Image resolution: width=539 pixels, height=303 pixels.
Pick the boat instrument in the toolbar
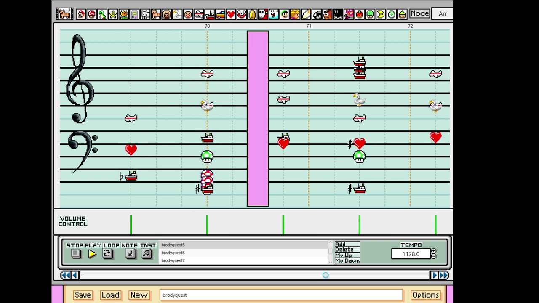point(209,14)
